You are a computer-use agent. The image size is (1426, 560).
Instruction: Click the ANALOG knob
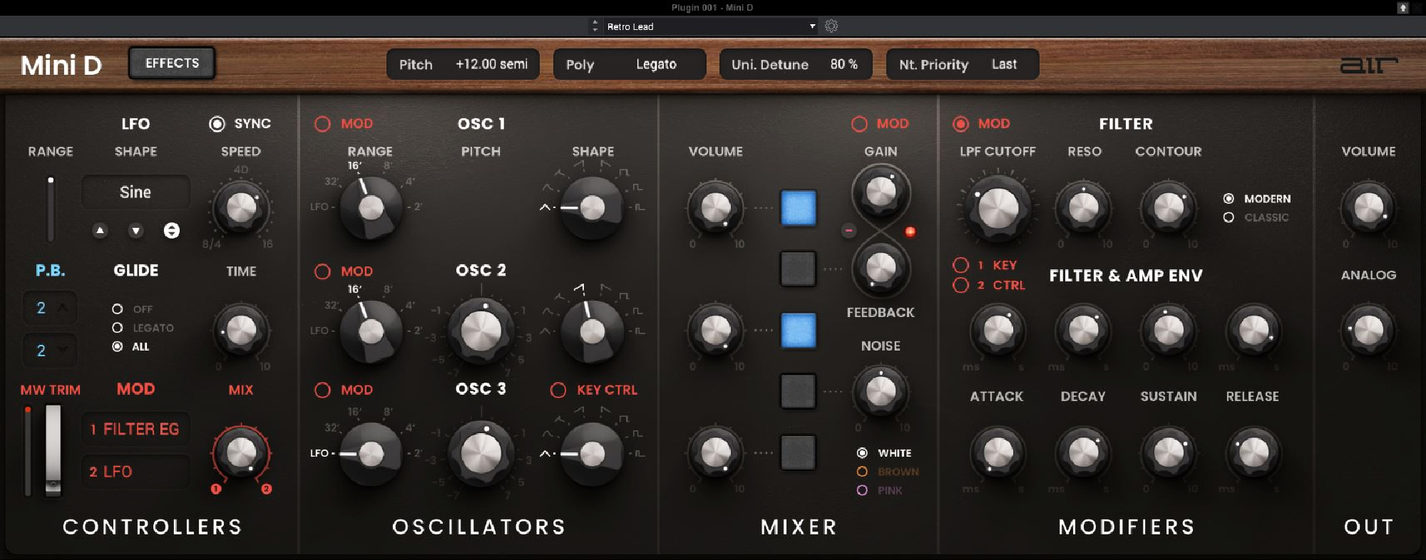(x=1368, y=331)
